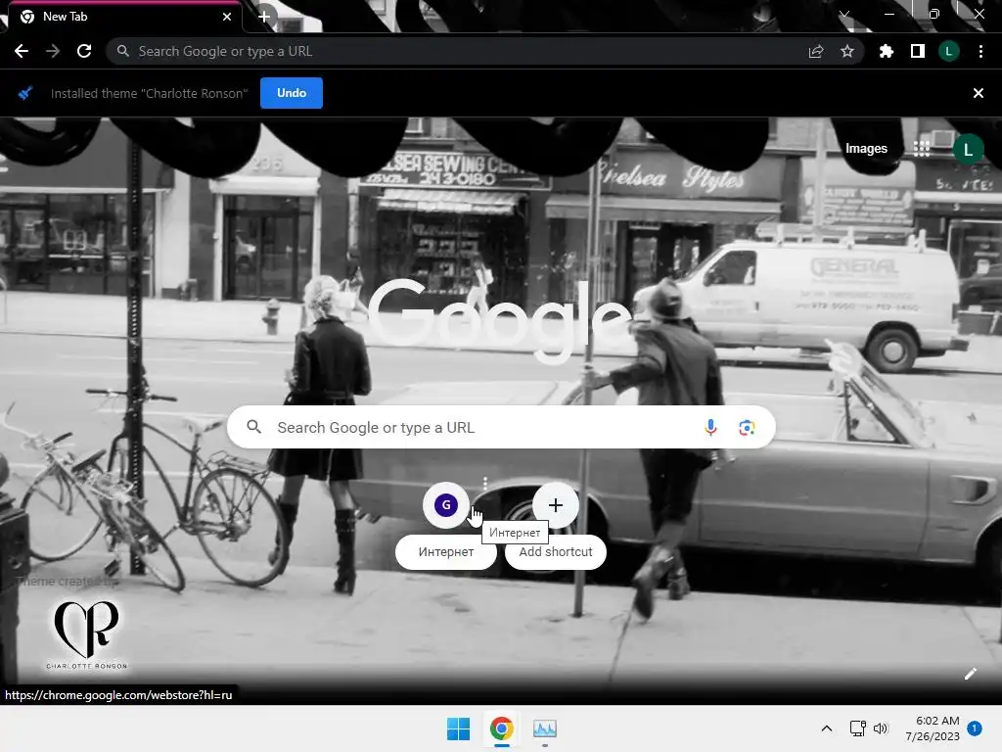Open Chrome profile L in toolbar
The width and height of the screenshot is (1002, 752).
948,51
